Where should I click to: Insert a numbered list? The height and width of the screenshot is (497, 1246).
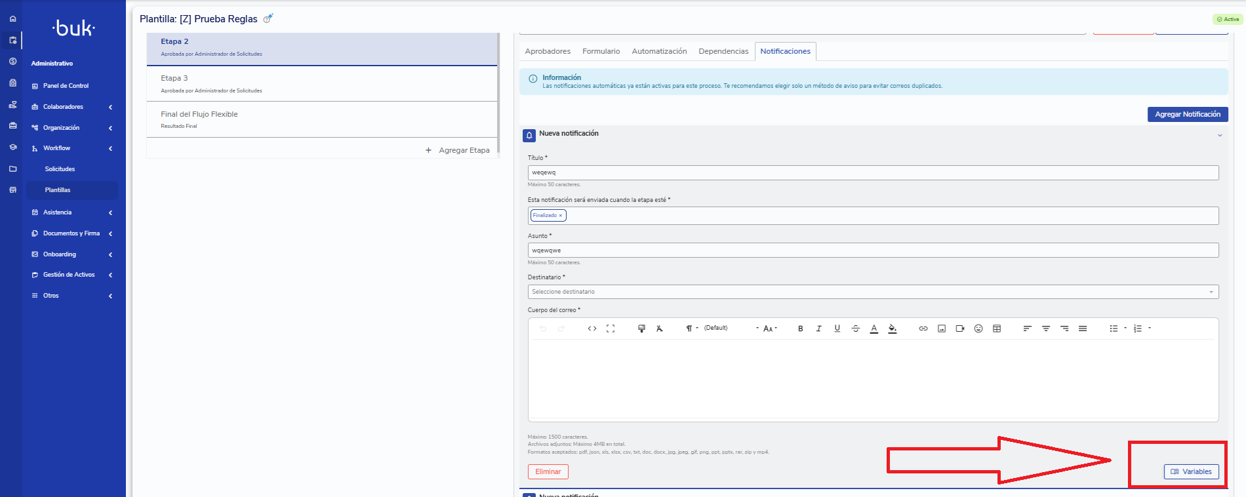1138,328
